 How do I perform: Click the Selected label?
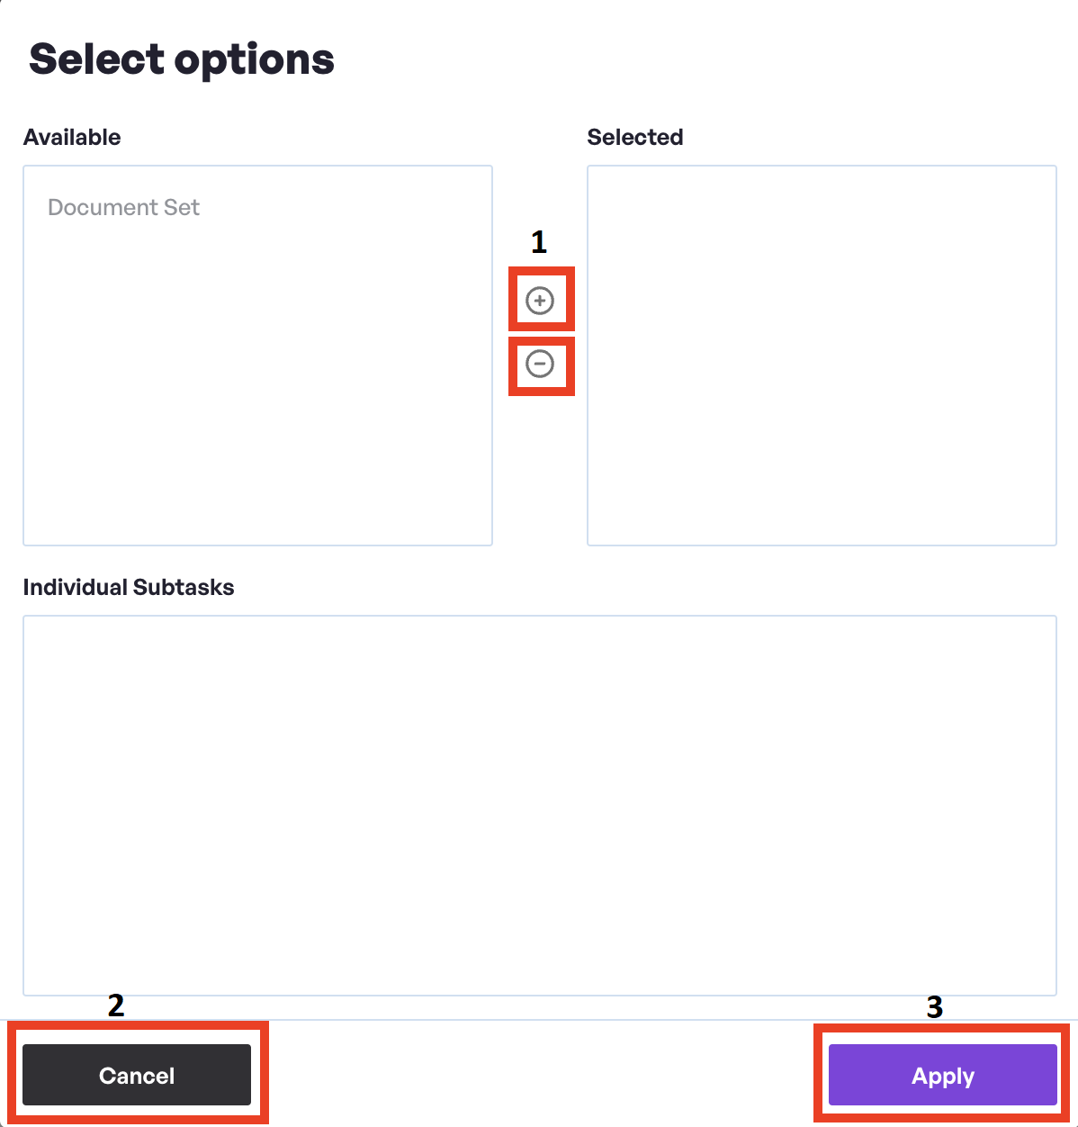(x=634, y=138)
